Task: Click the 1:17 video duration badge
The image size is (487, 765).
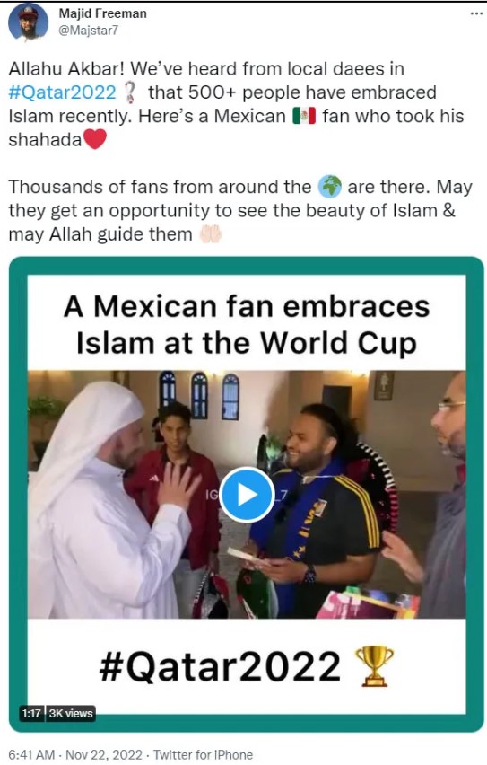Action: 31,713
